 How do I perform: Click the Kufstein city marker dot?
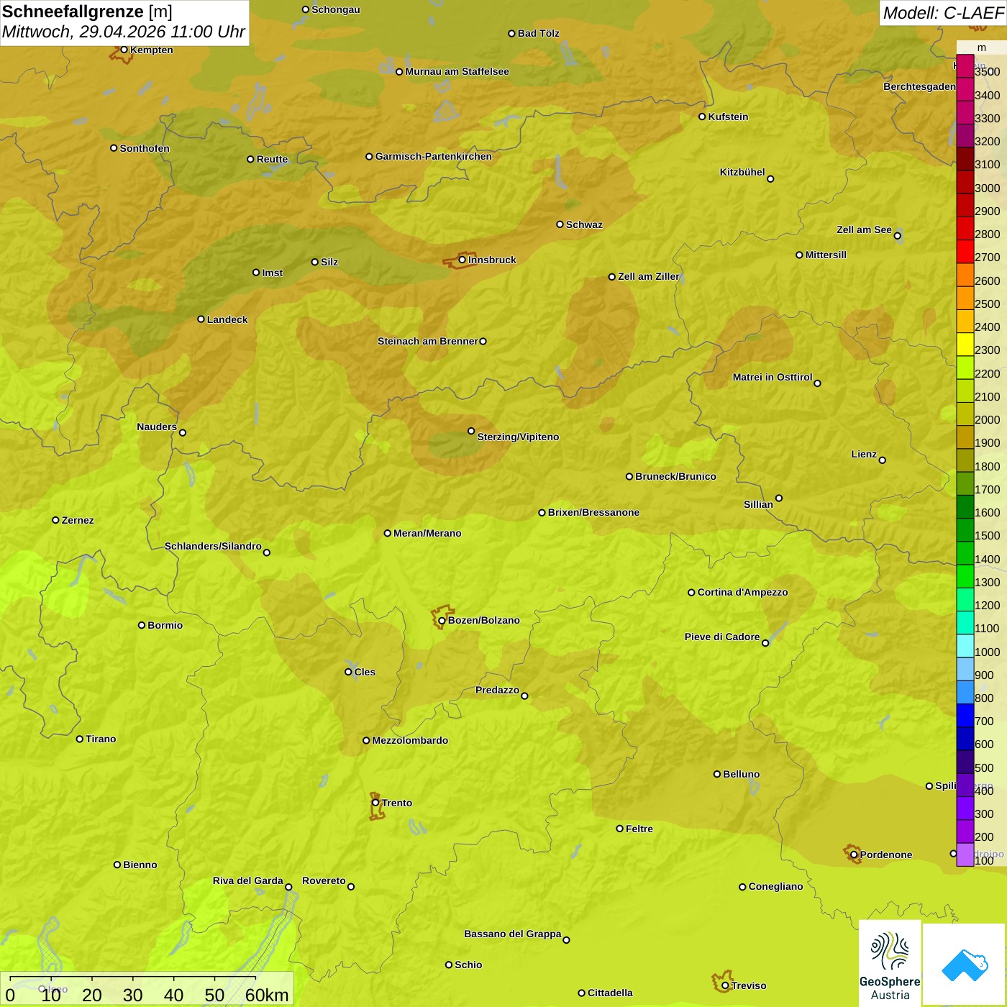pos(702,117)
